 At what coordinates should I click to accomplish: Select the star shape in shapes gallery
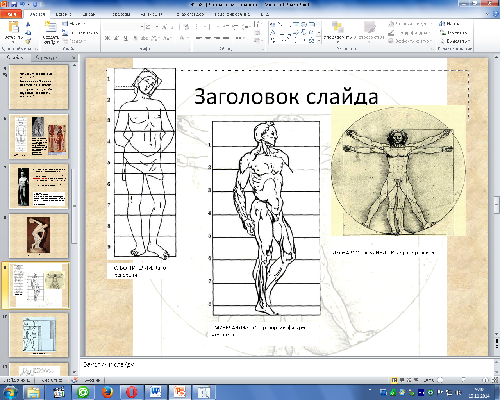pos(311,40)
